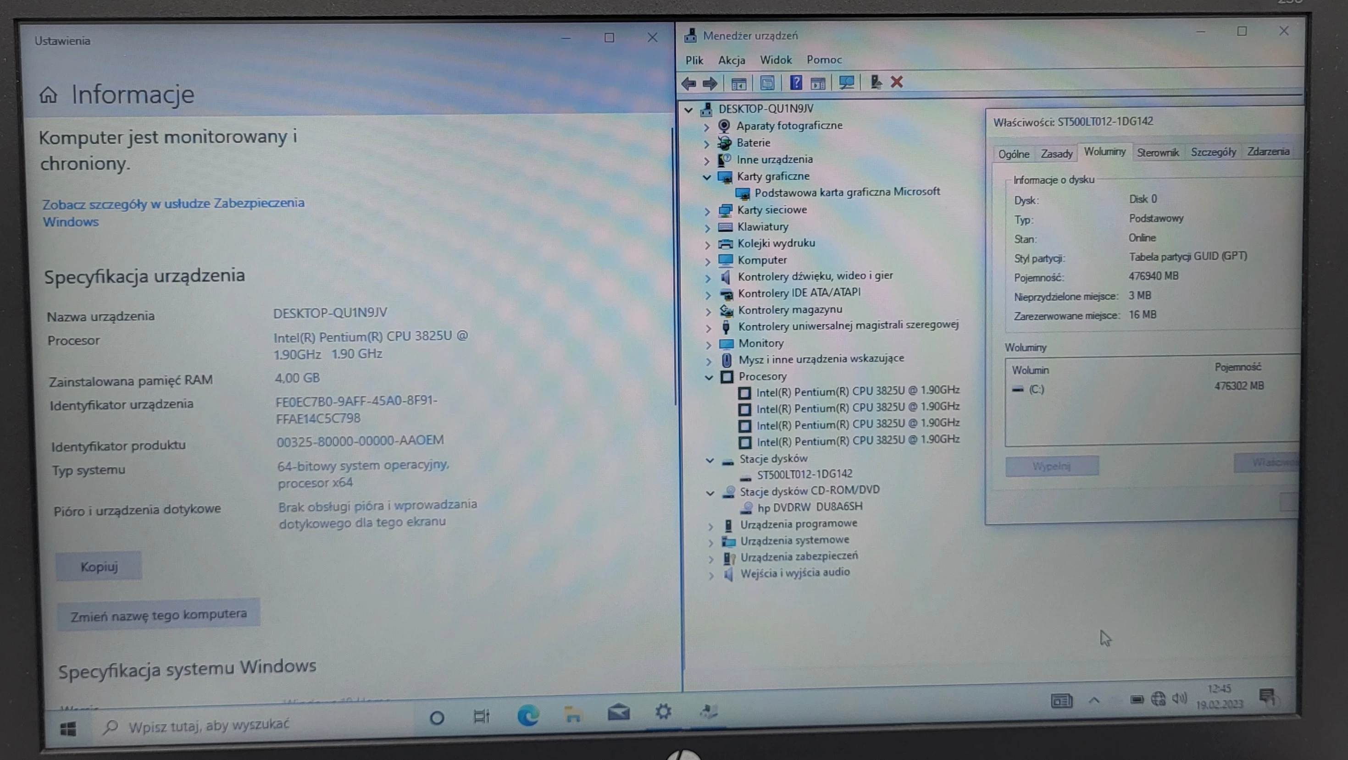
Task: Open Zobacz szczegóły w usłudze Zabezpieczenia Windows link
Action: point(173,212)
